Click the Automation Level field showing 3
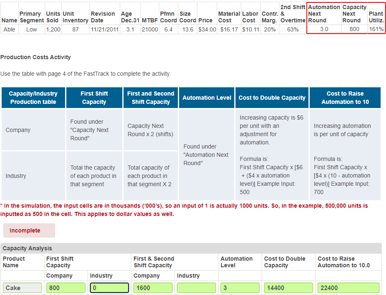 pos(240,288)
